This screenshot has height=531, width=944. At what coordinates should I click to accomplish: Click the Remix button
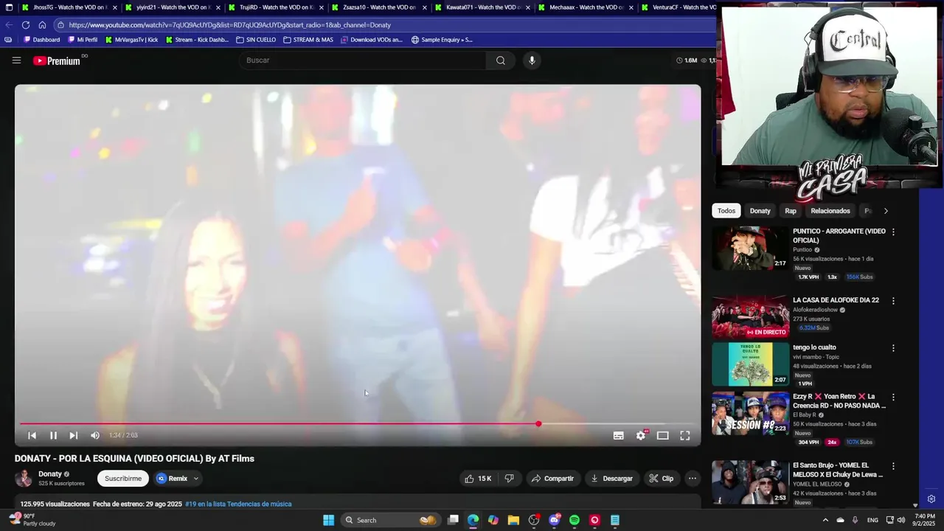172,479
